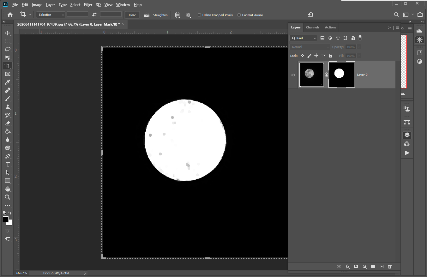Swap the crop width and height values

[94, 15]
